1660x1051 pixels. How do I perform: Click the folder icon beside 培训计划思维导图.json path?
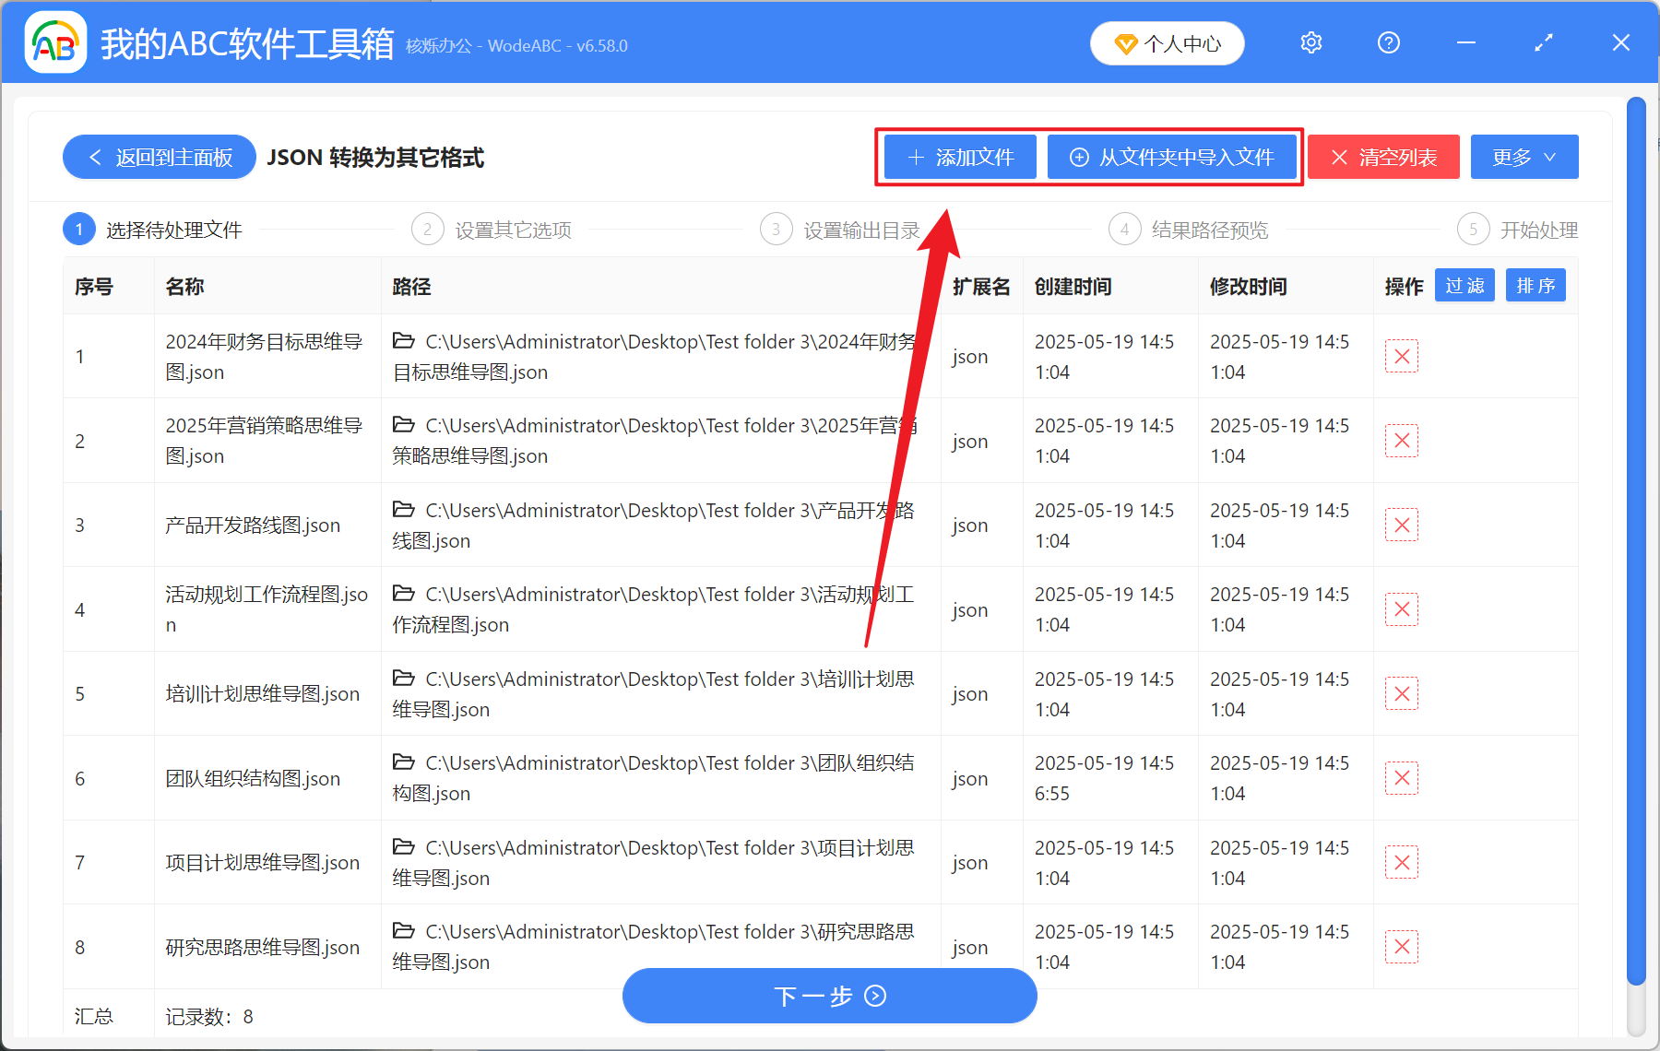click(404, 678)
